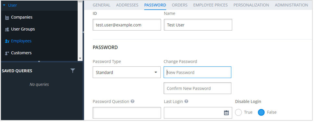Switch to the General tab

102,5
